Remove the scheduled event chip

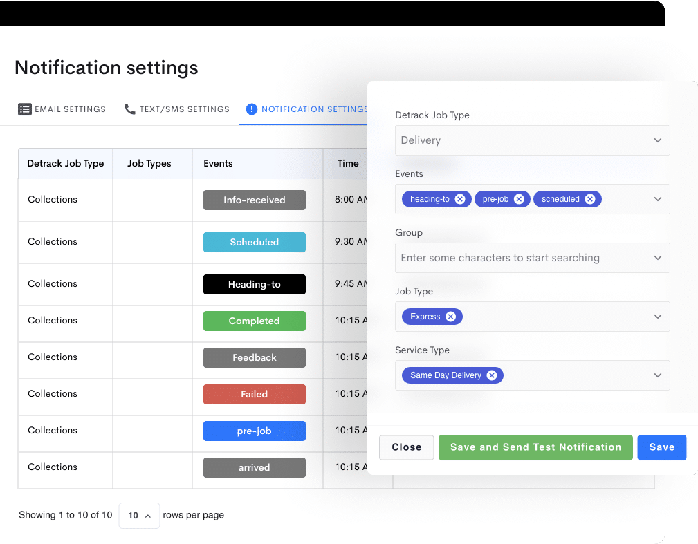[590, 199]
